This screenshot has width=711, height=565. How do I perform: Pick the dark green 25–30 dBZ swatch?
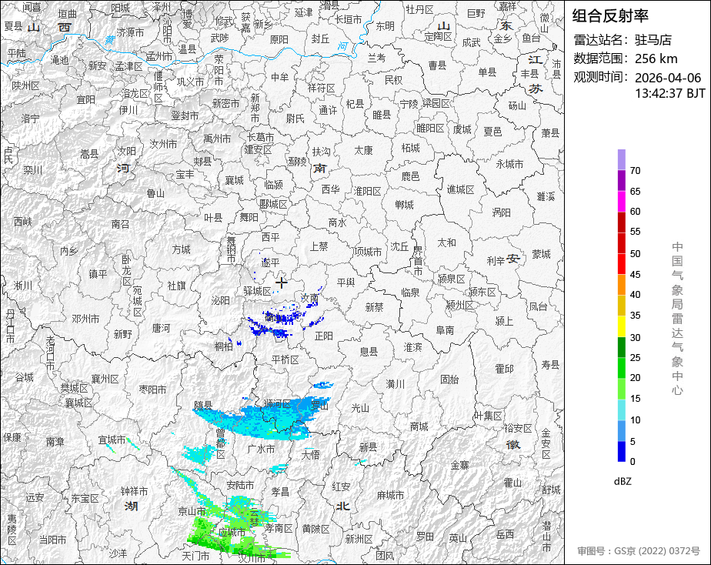point(621,347)
